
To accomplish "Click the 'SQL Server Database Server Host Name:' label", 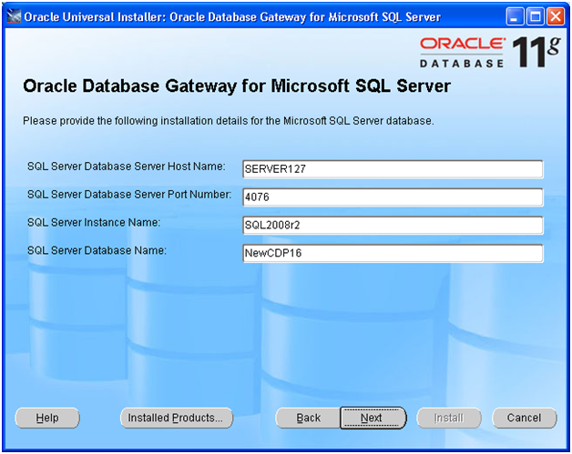I will pyautogui.click(x=127, y=166).
